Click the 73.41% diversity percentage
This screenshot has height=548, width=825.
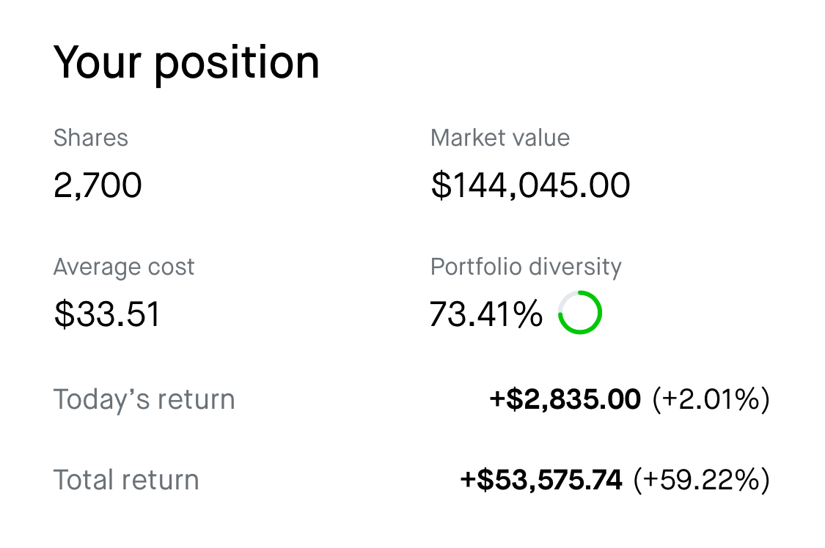click(485, 314)
